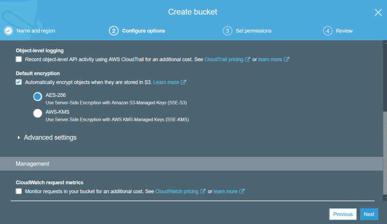Viewport: 387px width, 224px height.
Task: Click the Name and region completed checkmark icon
Action: coord(8,30)
